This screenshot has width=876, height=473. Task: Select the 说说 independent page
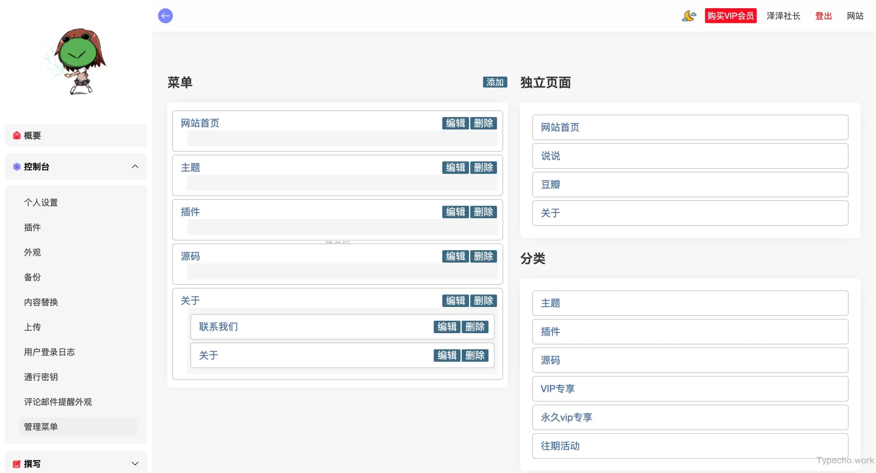(x=549, y=156)
